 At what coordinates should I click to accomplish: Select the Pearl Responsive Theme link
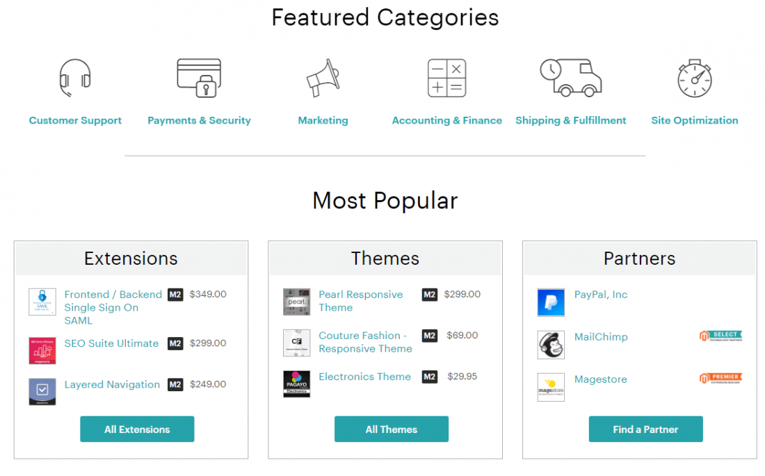361,301
